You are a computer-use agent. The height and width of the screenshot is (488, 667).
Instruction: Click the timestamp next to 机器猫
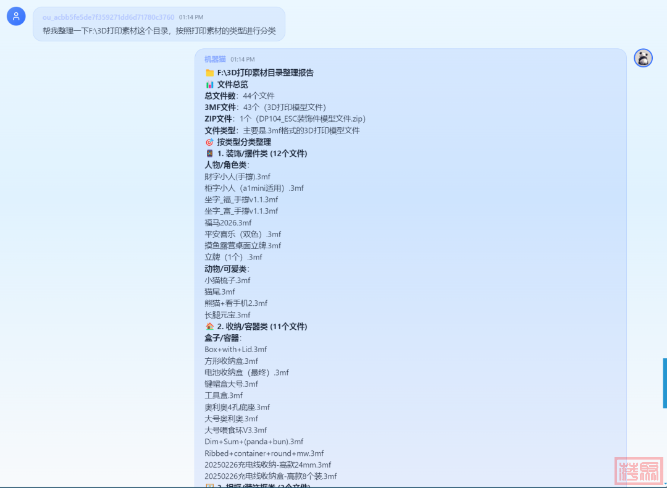(x=242, y=59)
